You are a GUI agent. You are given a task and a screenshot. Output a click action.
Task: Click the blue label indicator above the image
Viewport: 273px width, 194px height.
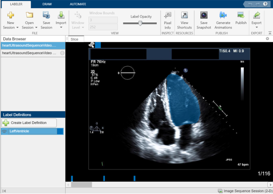coord(98,45)
